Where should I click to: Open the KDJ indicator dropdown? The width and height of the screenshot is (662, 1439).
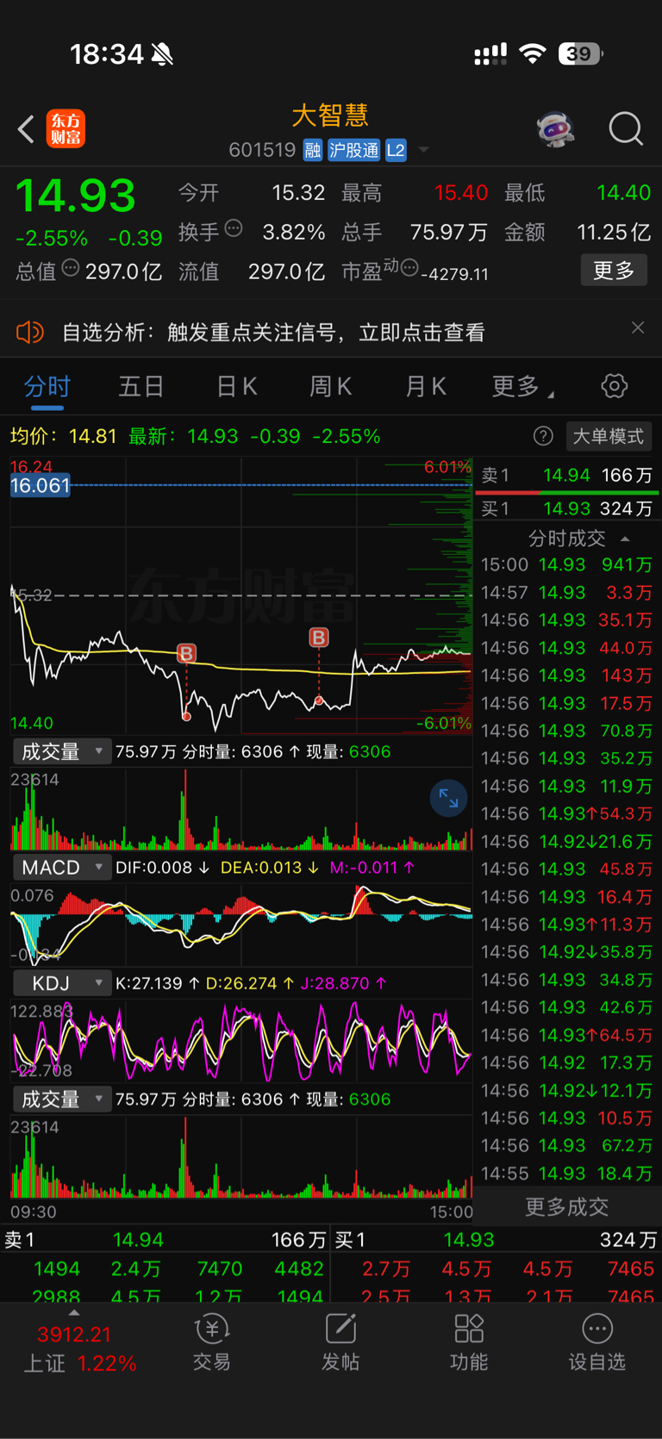click(61, 983)
